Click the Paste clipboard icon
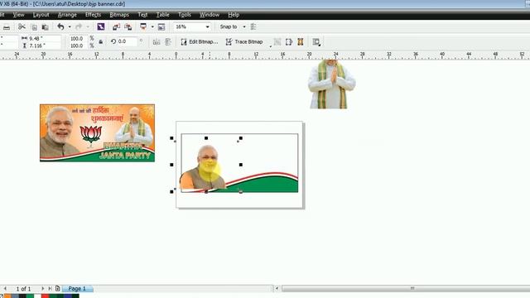The image size is (530, 298). pos(45,27)
